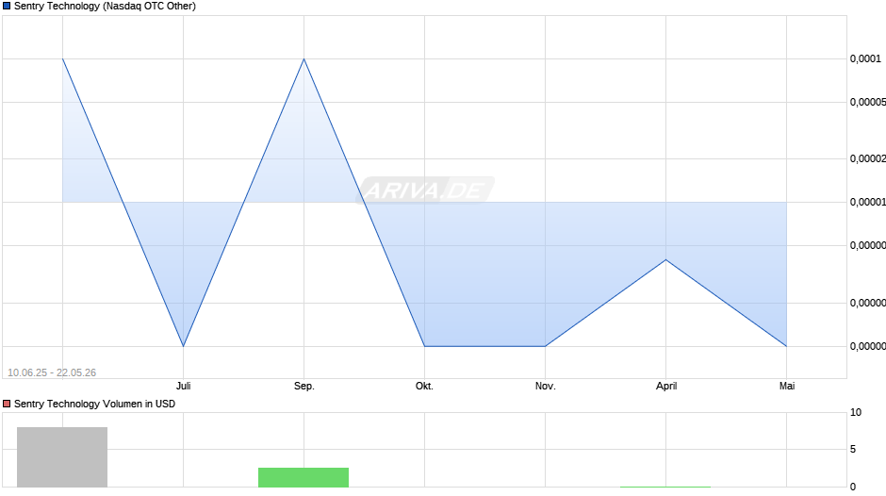Click the volume axis value 10
This screenshot has height=496, width=886.
(856, 412)
